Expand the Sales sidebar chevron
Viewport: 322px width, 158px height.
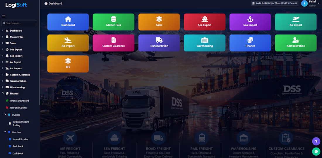[2, 43]
